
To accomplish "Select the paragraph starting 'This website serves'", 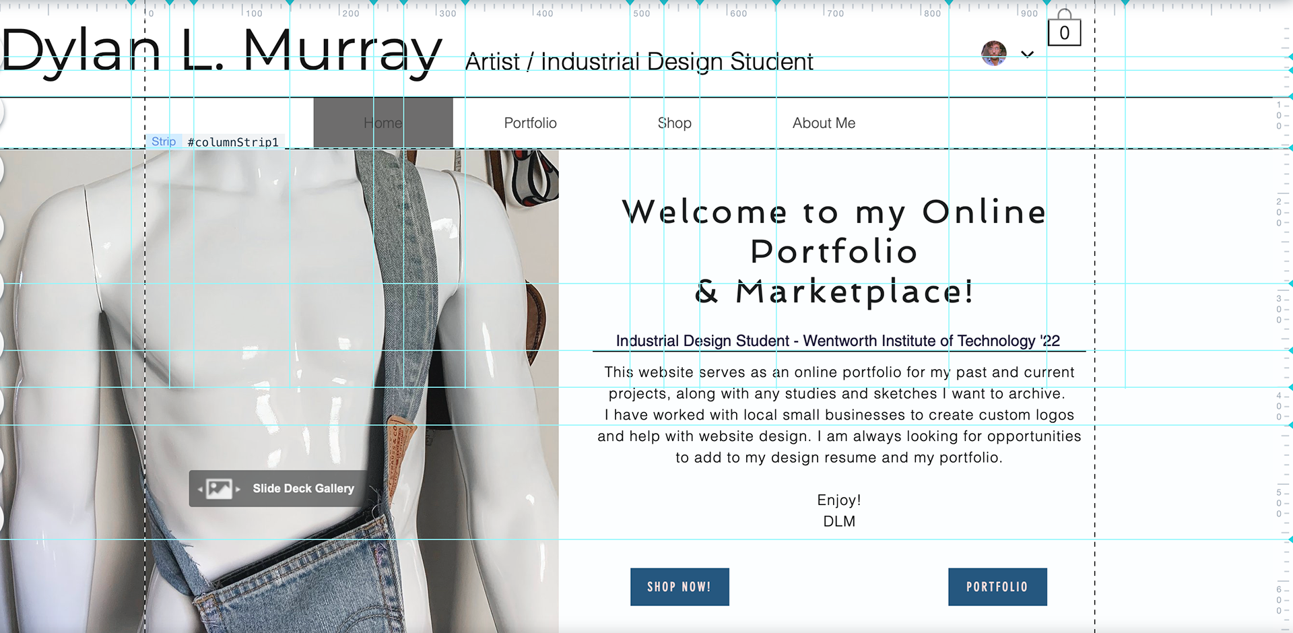I will pos(839,415).
